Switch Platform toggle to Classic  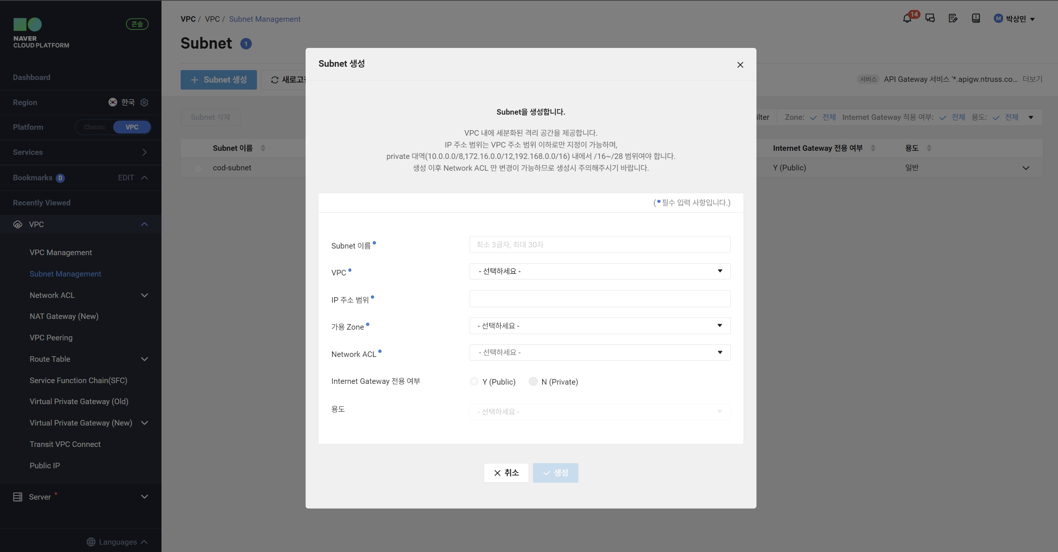click(x=94, y=127)
